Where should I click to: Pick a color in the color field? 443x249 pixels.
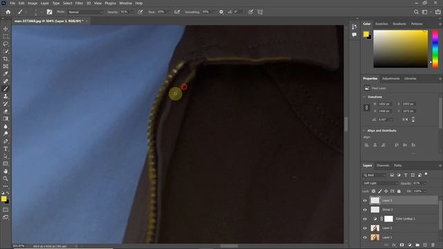400,49
